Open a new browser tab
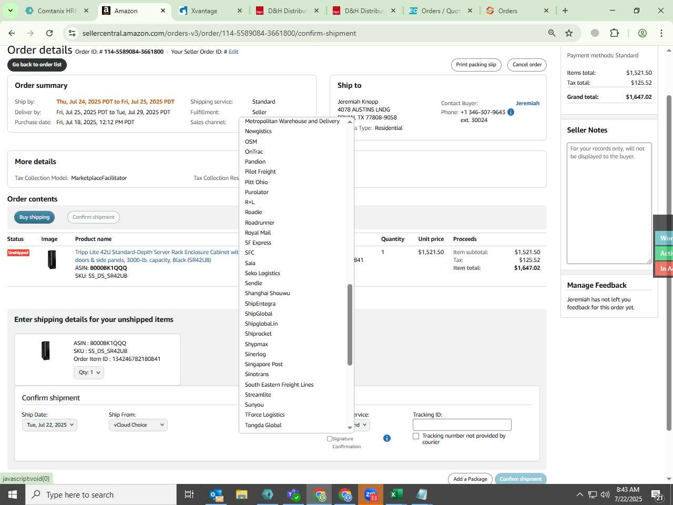673x505 pixels. [565, 11]
